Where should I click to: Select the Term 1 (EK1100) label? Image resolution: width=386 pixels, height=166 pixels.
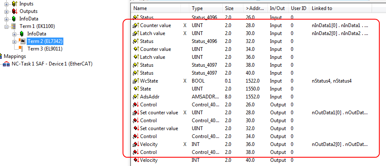[37, 26]
